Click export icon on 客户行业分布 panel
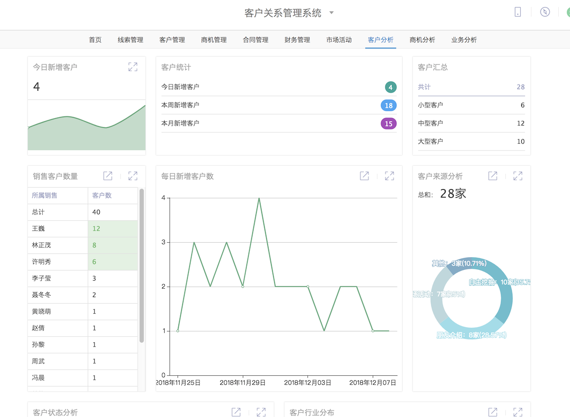570x417 pixels. pyautogui.click(x=492, y=412)
